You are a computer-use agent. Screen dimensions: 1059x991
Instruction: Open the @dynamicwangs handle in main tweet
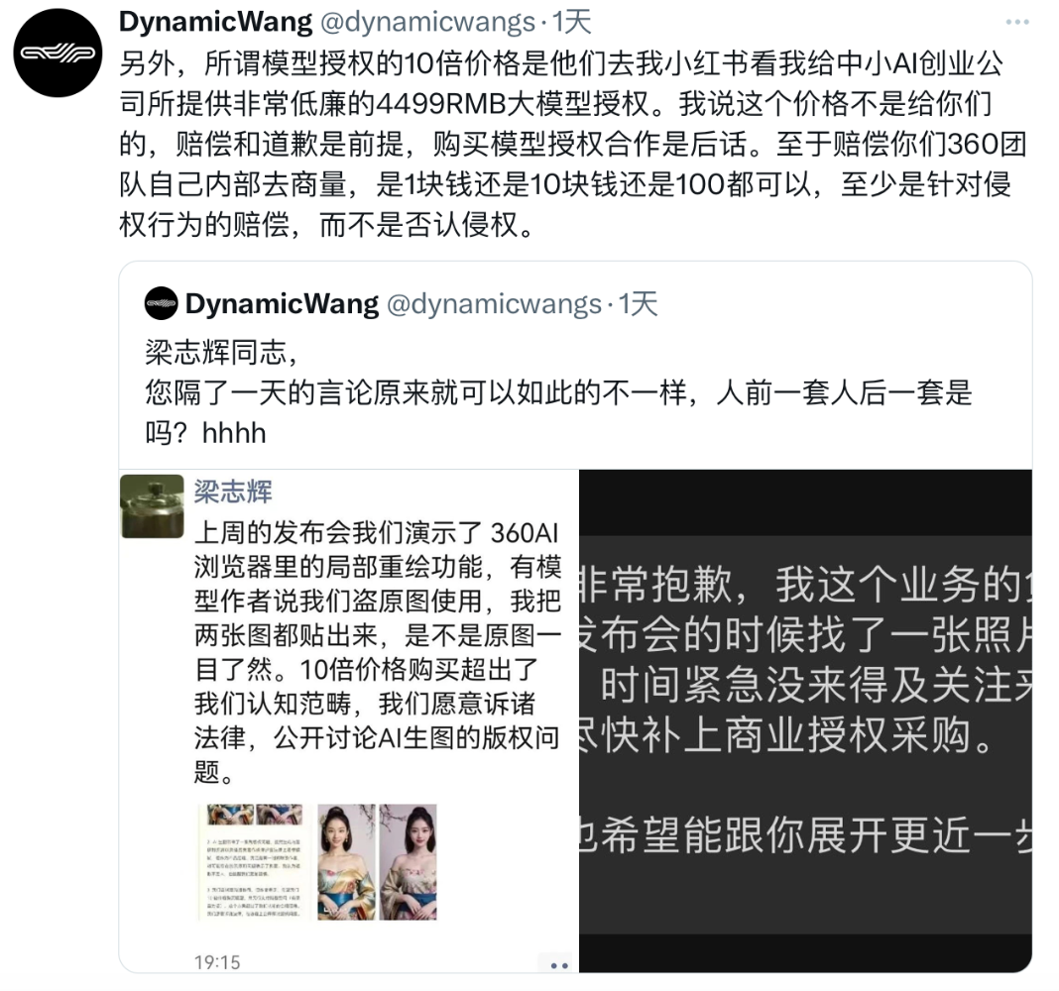click(x=426, y=22)
